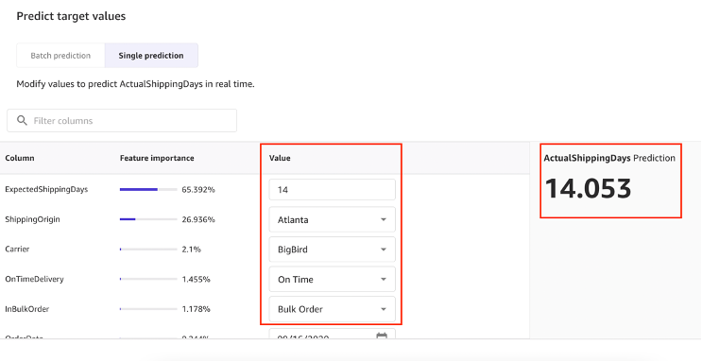Open the calendar picker for OrderDate

pos(382,336)
